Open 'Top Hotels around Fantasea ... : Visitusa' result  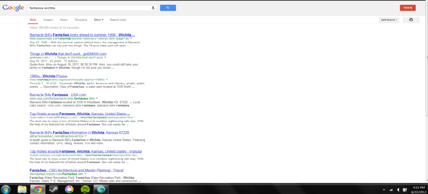tap(86, 151)
